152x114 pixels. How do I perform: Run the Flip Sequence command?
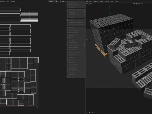coord(76,70)
